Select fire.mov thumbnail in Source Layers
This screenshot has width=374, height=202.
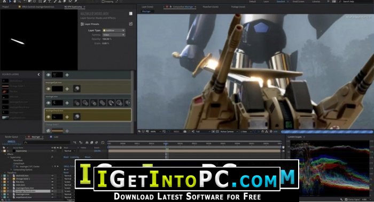[x=5, y=91]
